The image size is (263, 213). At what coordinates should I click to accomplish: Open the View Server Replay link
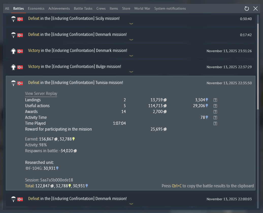click(41, 94)
